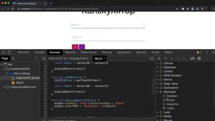Show more navigator tabs chevron
Viewport: 215px width, 121px height.
13,58
